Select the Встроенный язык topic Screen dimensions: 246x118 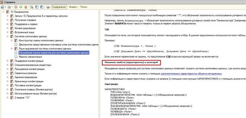click(x=25, y=32)
